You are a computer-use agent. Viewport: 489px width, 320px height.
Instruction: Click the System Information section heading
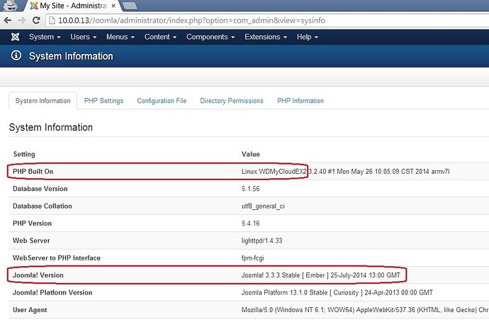pyautogui.click(x=51, y=128)
